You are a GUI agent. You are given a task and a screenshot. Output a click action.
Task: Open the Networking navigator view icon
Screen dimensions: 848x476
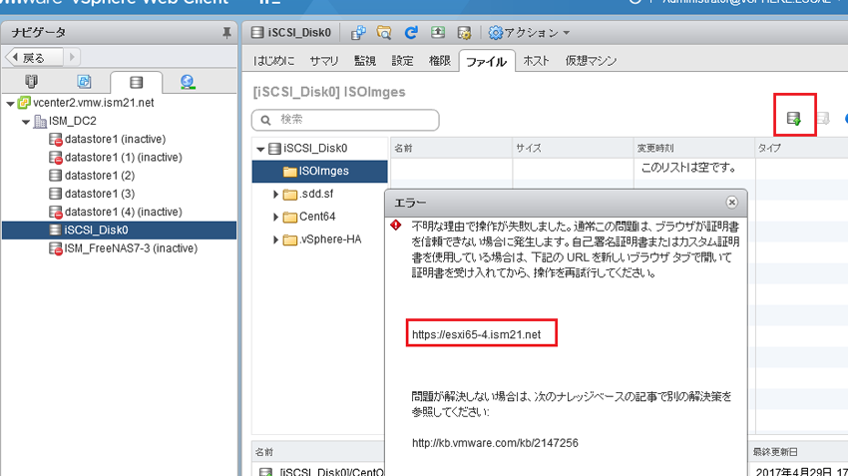coord(188,82)
